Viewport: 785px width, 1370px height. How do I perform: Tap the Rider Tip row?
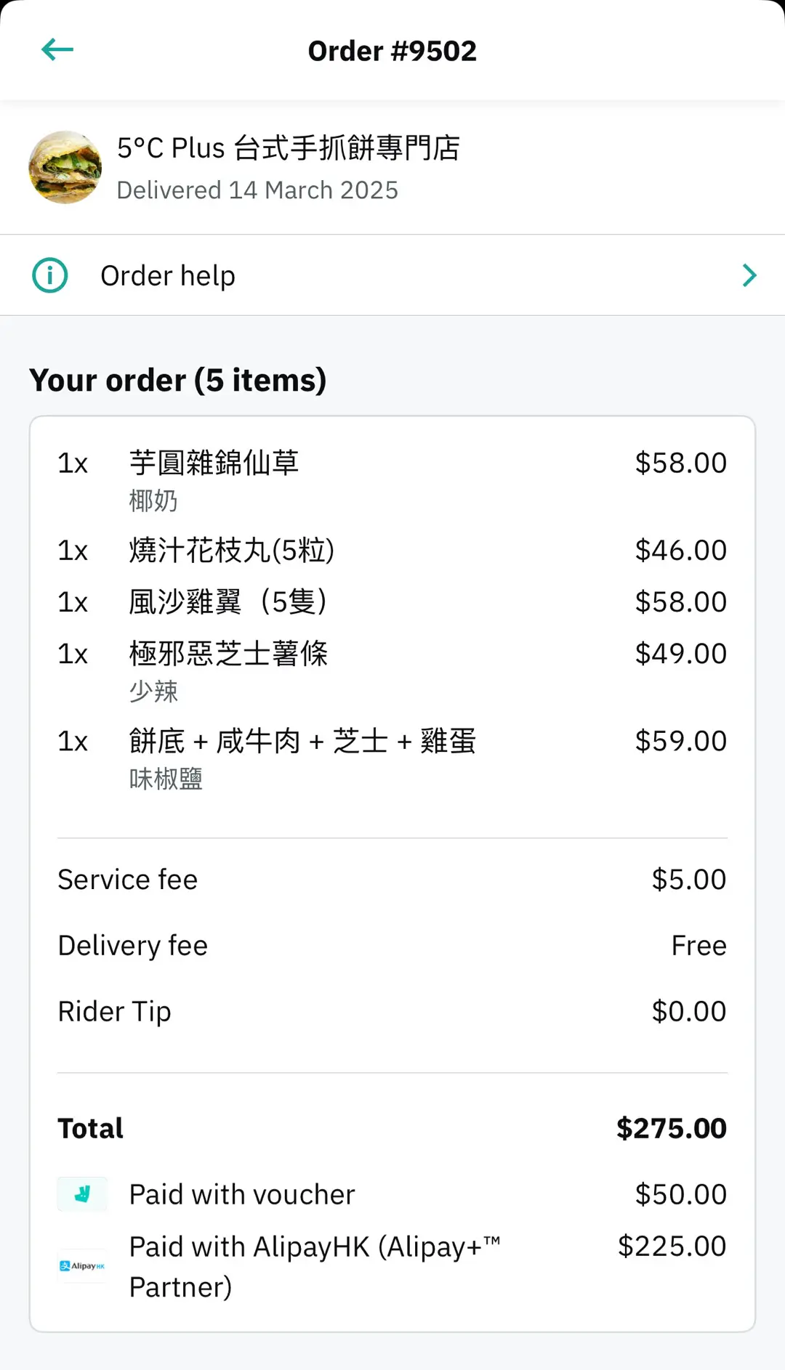(392, 1012)
